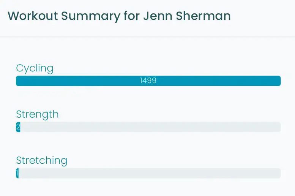Click the middle of the gray Stretching track
Viewport: 295px width, 196px height.
point(150,173)
